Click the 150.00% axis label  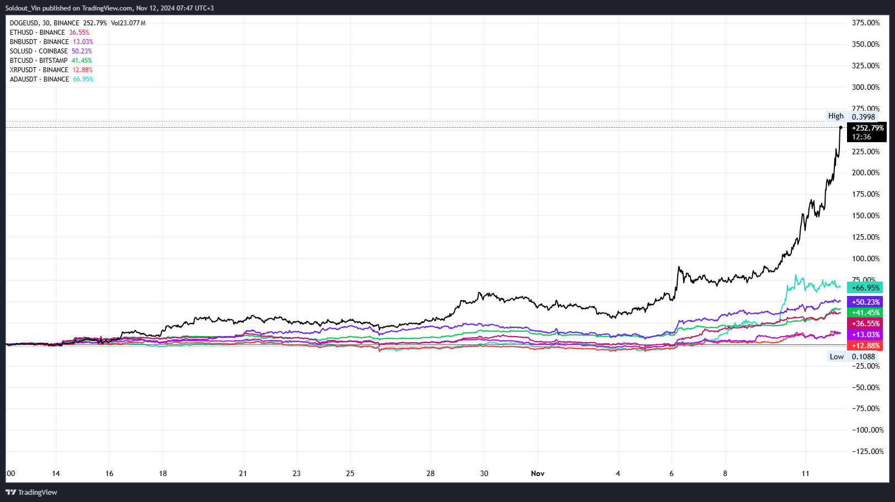(866, 215)
